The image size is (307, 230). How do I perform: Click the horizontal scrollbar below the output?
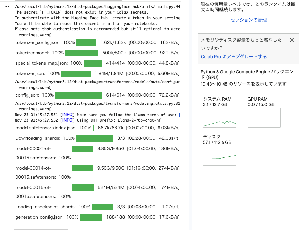[x=41, y=229]
